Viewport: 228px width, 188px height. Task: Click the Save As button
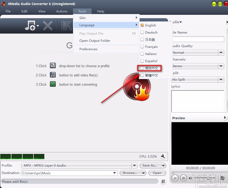150,166
